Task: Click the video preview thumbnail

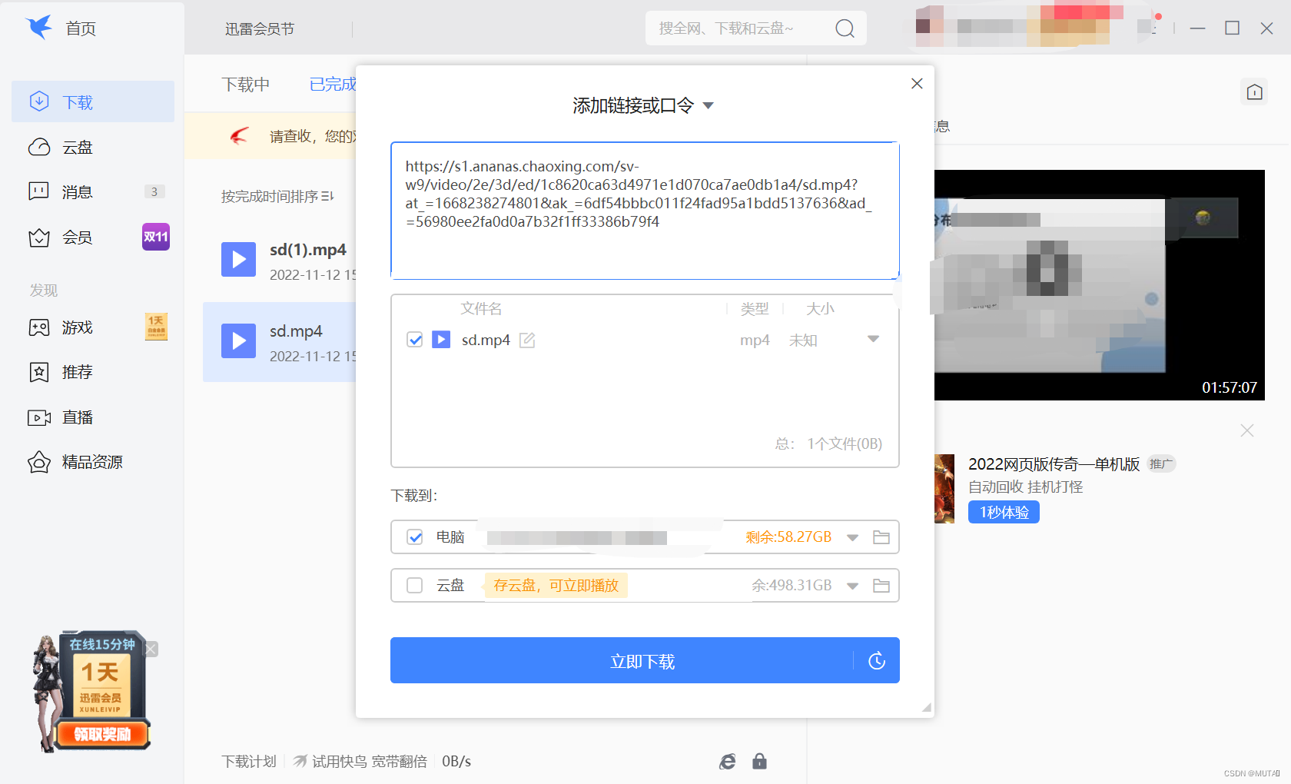Action: pyautogui.click(x=1100, y=285)
